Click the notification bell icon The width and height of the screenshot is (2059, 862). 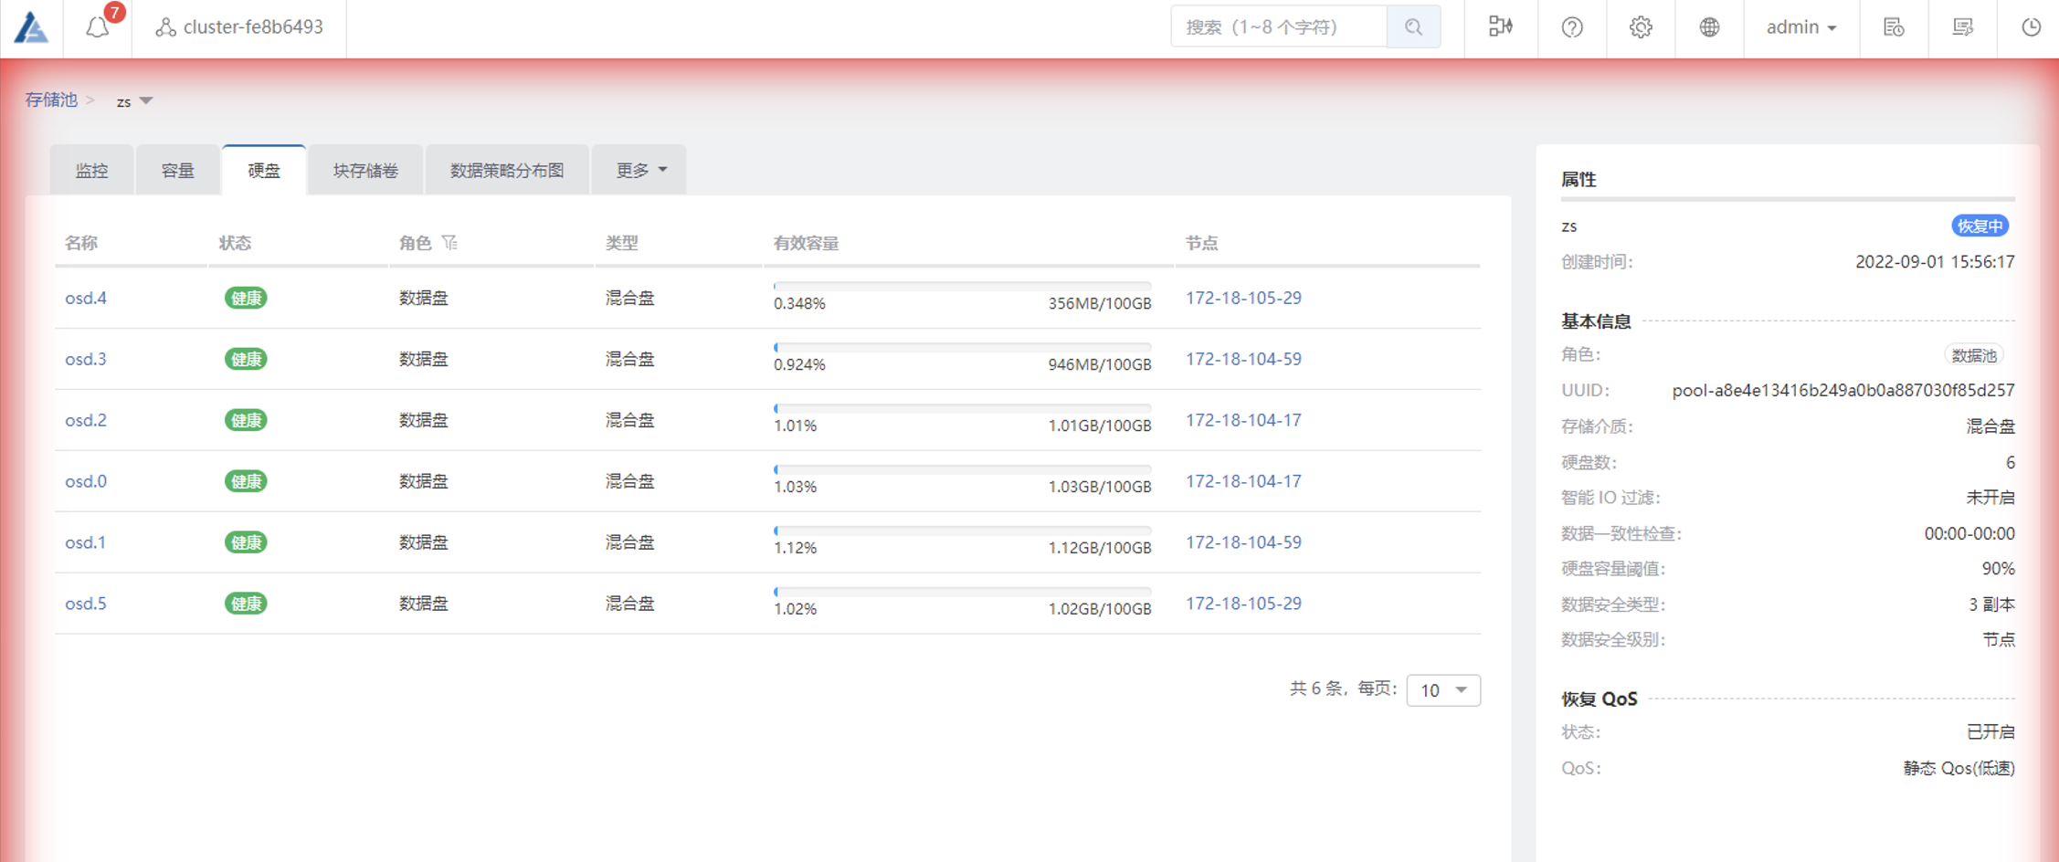(x=98, y=27)
